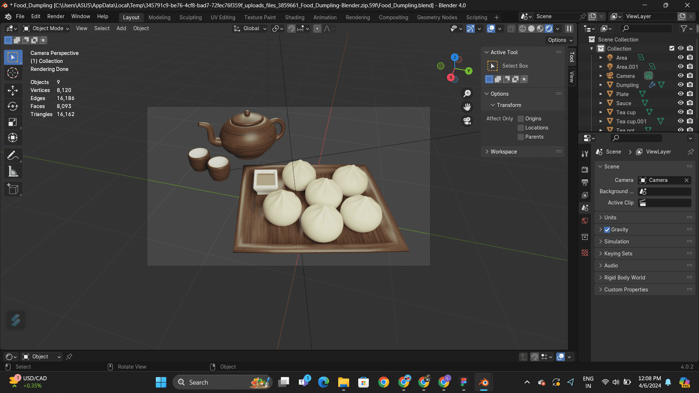
Task: Uncheck the Gravity checkbox
Action: (607, 230)
